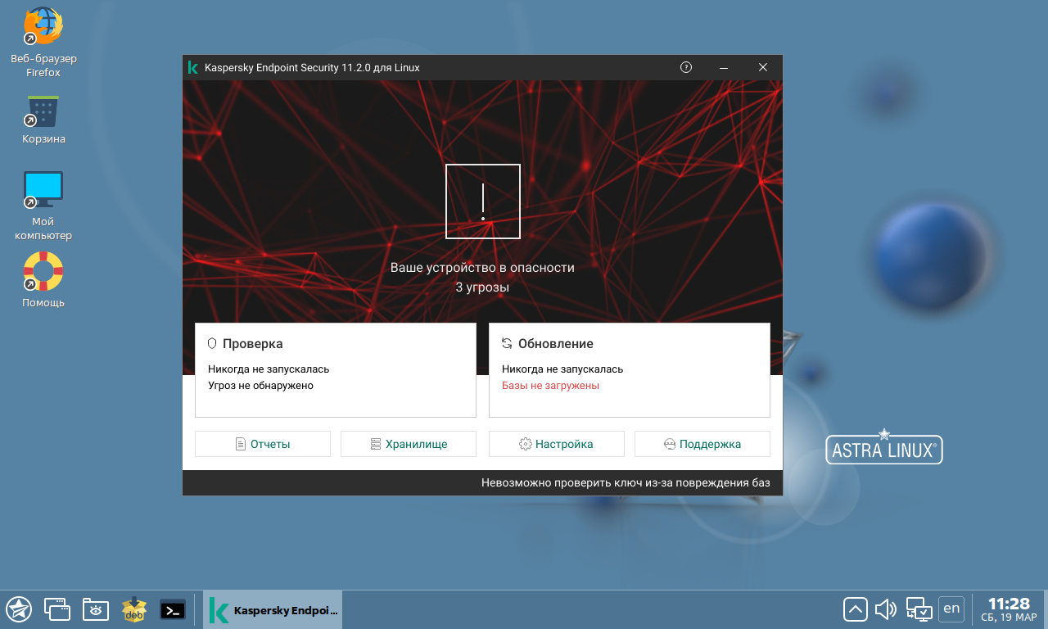
Task: Minimize the Kaspersky Endpoint Security window
Action: 725,68
